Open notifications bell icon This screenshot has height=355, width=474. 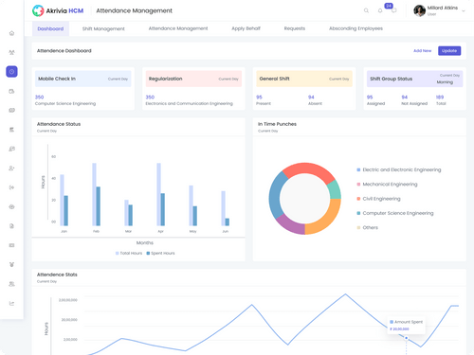click(x=380, y=10)
